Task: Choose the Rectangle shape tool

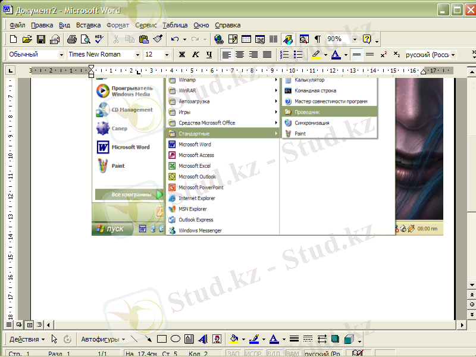Action: coord(162,339)
